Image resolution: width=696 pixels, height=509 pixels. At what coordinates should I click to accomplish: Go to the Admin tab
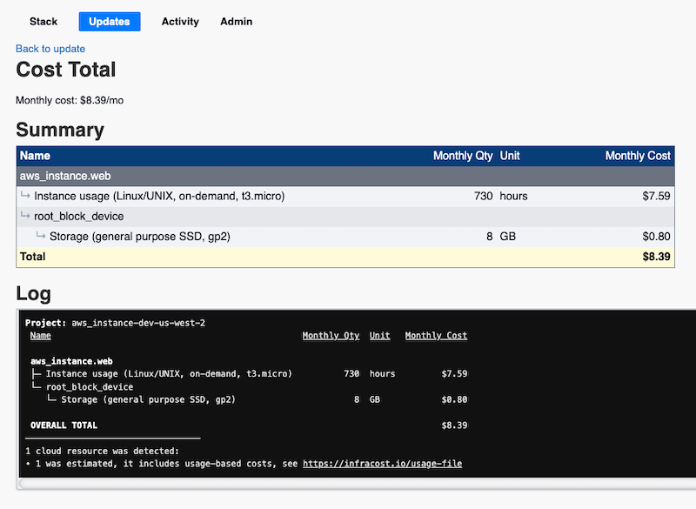tap(236, 22)
